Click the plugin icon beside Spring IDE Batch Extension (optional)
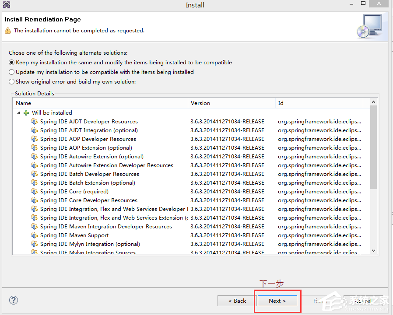This screenshot has width=393, height=315. (x=35, y=182)
